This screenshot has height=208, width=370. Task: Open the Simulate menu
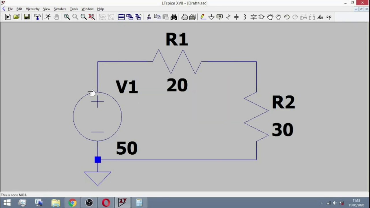[60, 9]
